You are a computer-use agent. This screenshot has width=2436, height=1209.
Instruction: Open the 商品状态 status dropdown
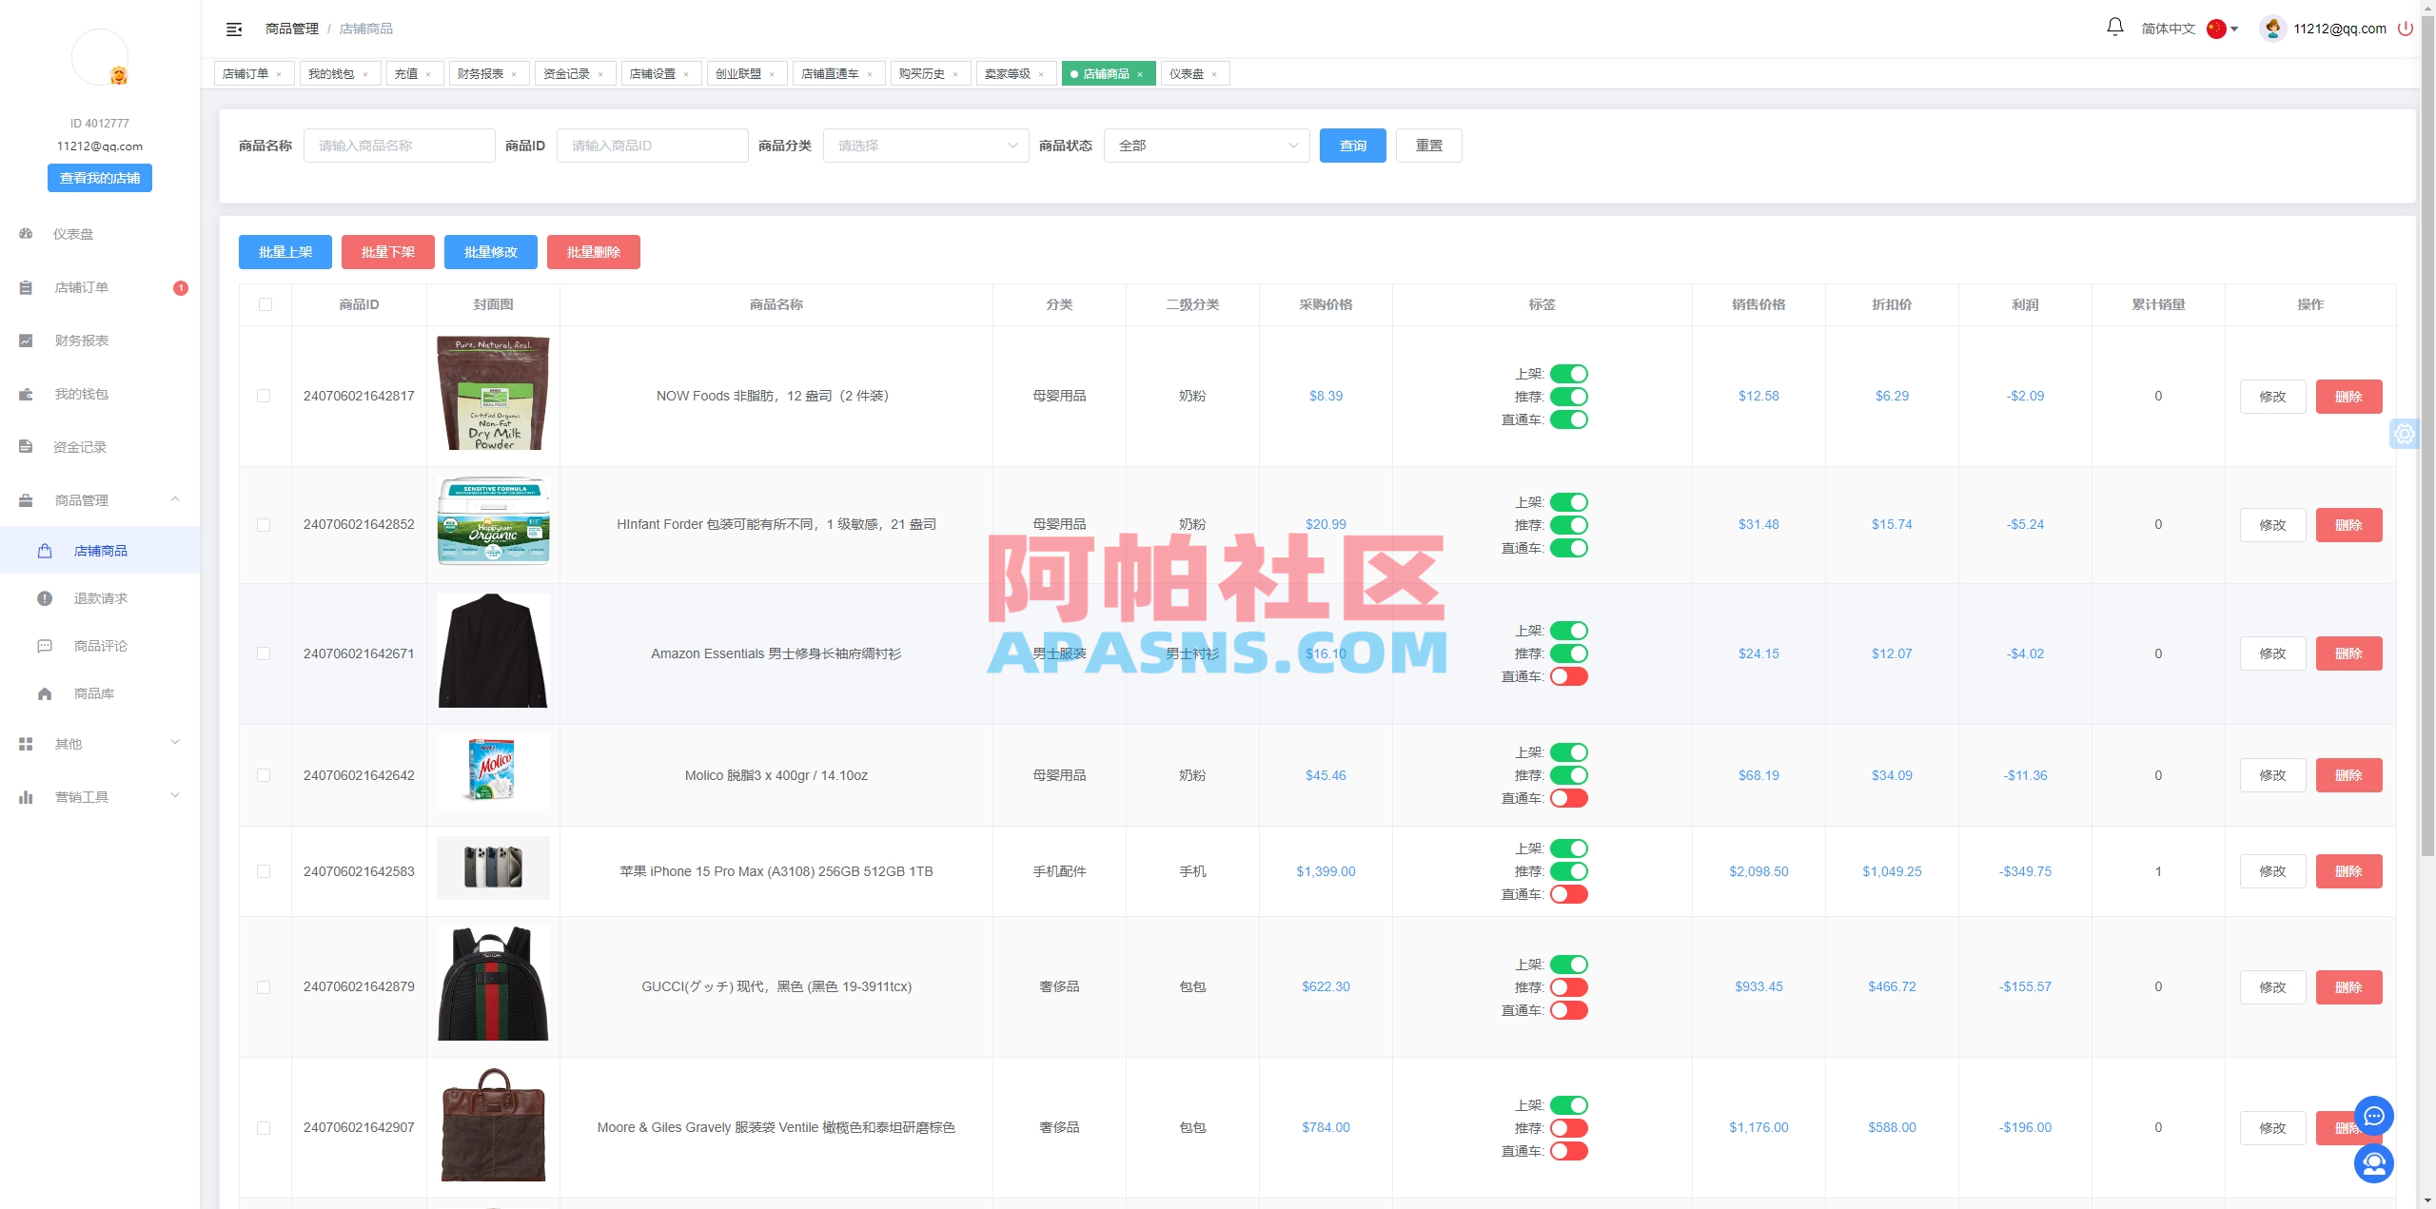pyautogui.click(x=1206, y=146)
